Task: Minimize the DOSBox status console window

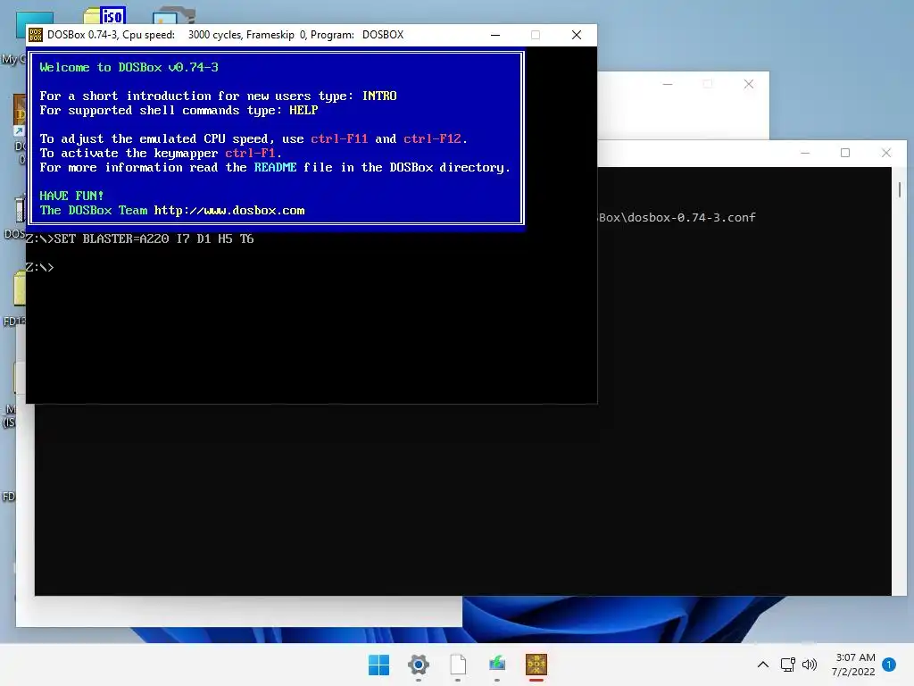Action: 805,153
